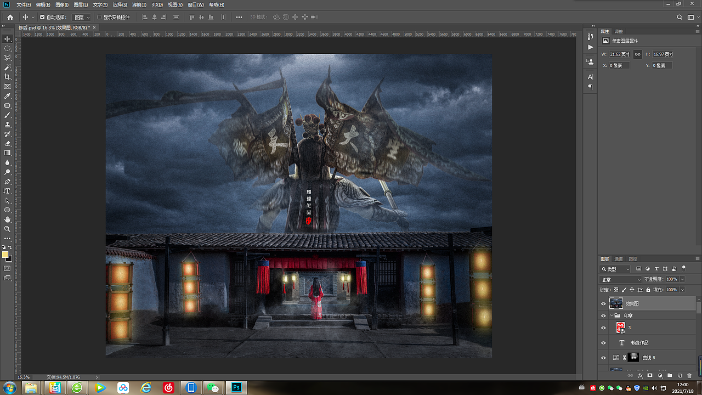Add a layer mask
The height and width of the screenshot is (395, 702).
(x=650, y=375)
